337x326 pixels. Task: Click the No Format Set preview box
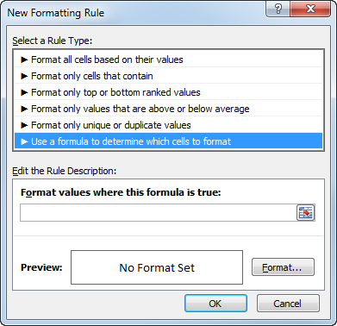click(x=157, y=267)
